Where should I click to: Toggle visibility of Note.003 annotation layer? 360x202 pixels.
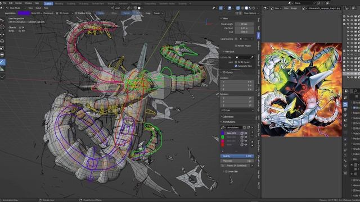click(246, 133)
